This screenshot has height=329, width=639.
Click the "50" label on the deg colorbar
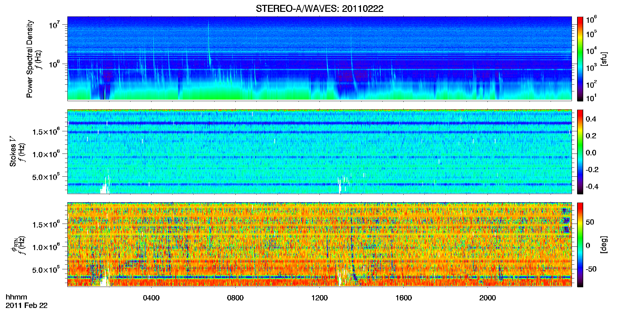coord(590,222)
